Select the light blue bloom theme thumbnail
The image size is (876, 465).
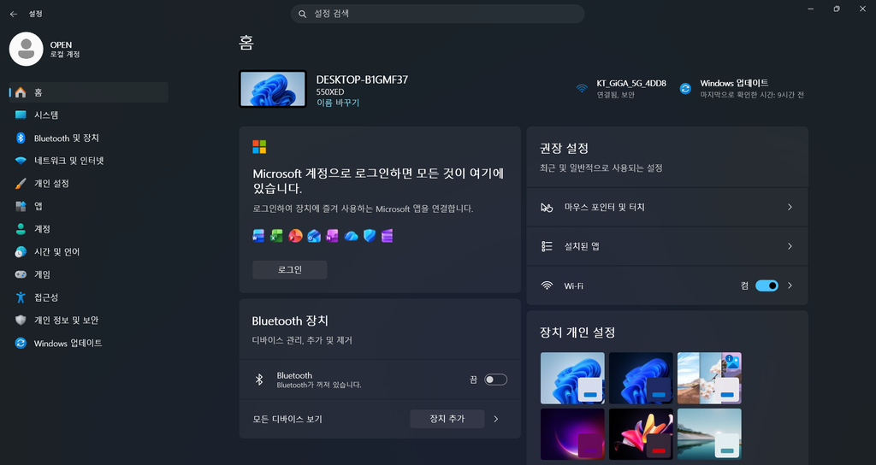pos(572,378)
